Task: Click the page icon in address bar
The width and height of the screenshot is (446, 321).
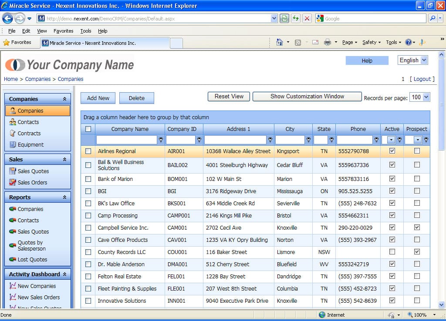Action: (41, 18)
